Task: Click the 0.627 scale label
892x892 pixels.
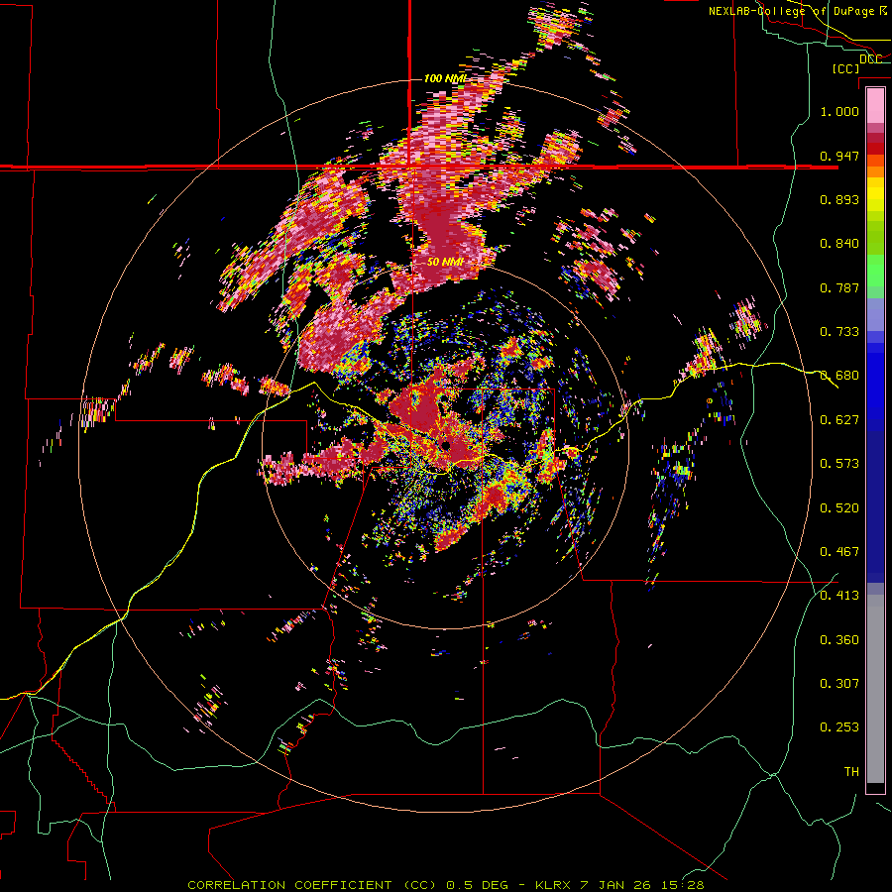Action: pyautogui.click(x=839, y=420)
